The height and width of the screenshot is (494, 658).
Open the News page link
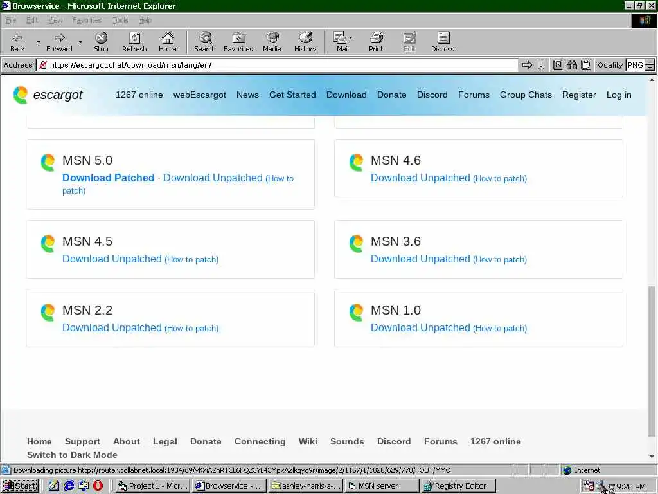[x=247, y=95]
